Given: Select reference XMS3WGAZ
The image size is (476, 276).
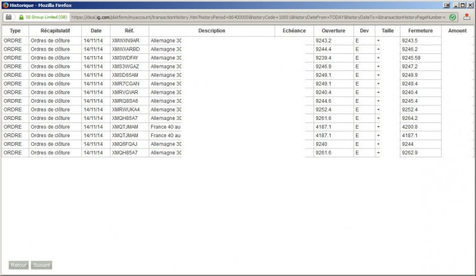Looking at the screenshot, I should pos(125,67).
